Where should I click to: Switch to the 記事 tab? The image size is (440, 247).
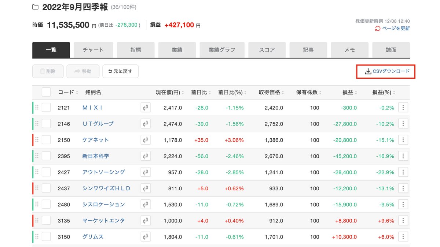308,50
